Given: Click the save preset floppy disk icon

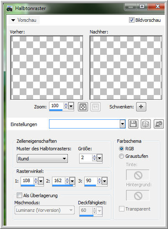Looking at the screenshot, I should [133, 124].
